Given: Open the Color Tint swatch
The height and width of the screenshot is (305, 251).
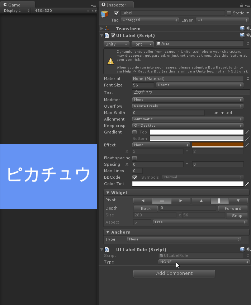Looking at the screenshot, I should 188,184.
